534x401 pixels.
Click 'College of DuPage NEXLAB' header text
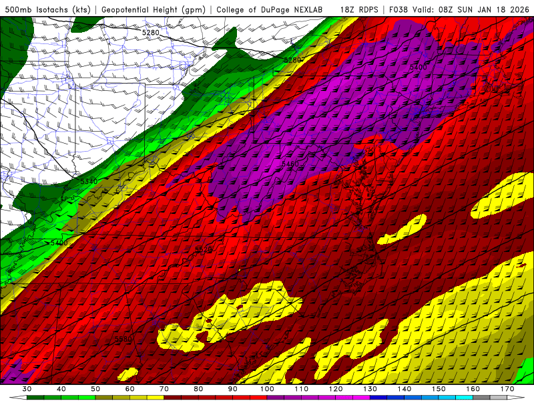coord(270,9)
